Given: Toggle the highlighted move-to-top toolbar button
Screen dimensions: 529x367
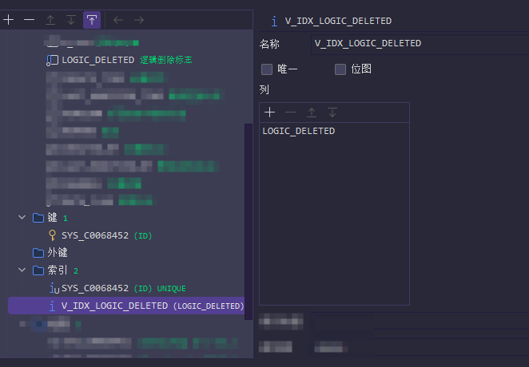Looking at the screenshot, I should 92,20.
